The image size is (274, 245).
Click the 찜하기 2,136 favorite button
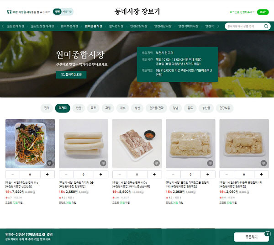[71, 75]
